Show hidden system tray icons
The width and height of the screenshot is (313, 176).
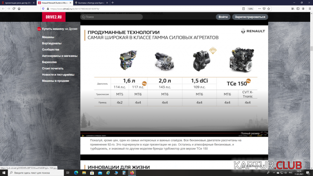[x=274, y=173]
